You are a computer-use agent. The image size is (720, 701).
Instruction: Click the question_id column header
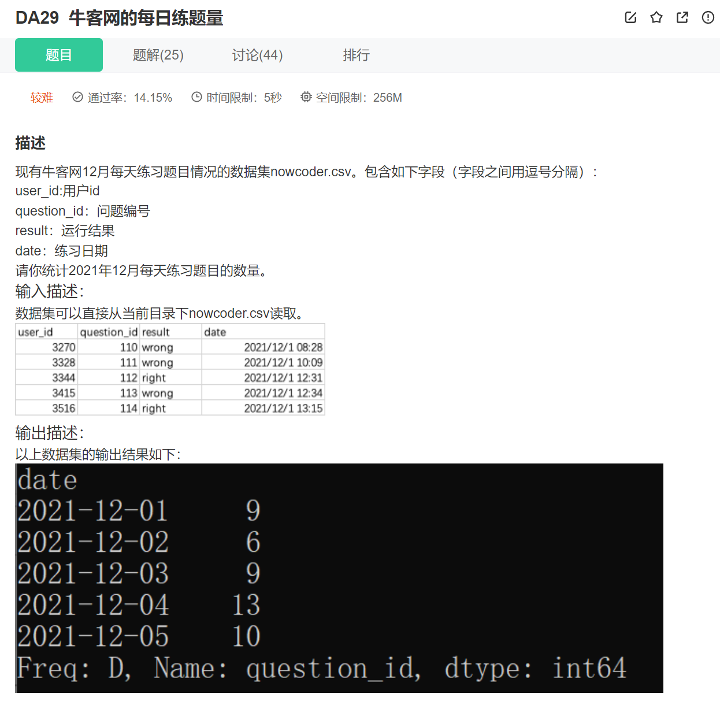[109, 332]
